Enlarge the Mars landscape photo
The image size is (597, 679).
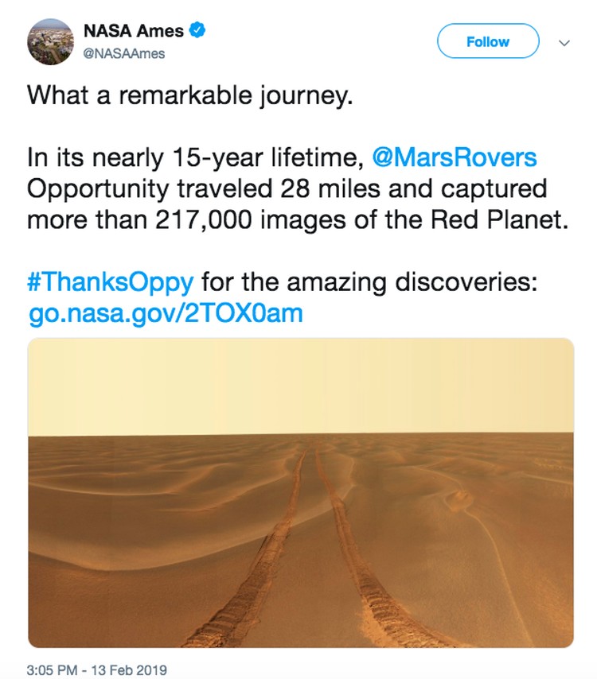(300, 493)
